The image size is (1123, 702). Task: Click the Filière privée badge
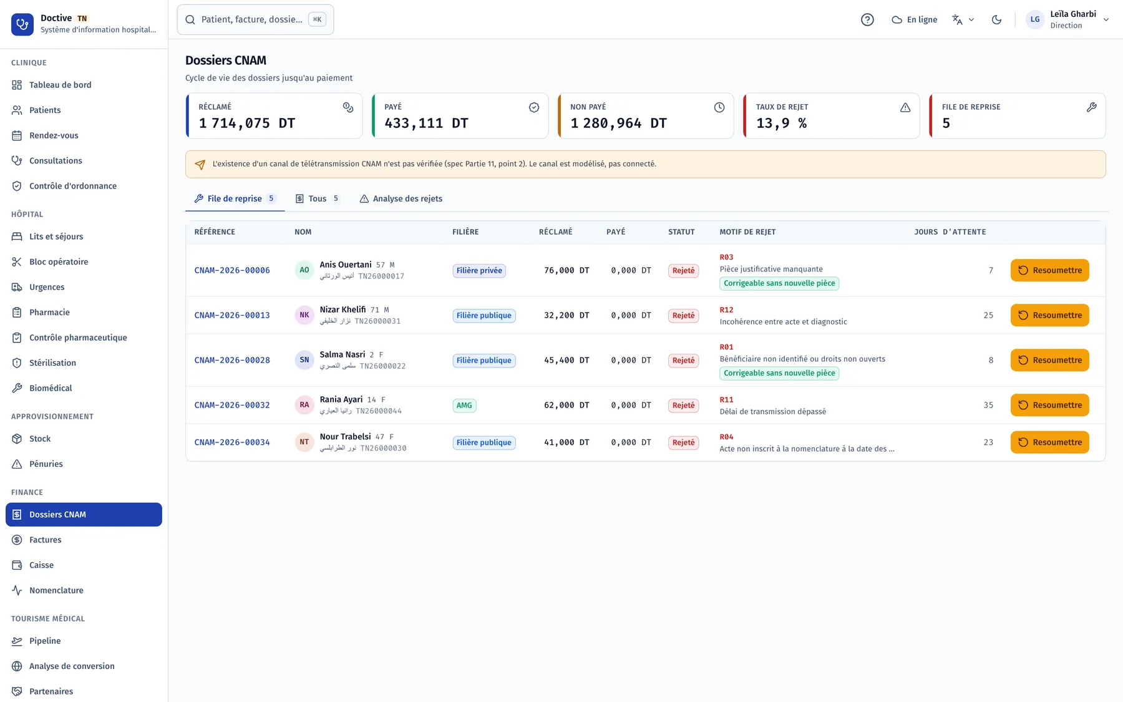click(x=479, y=270)
